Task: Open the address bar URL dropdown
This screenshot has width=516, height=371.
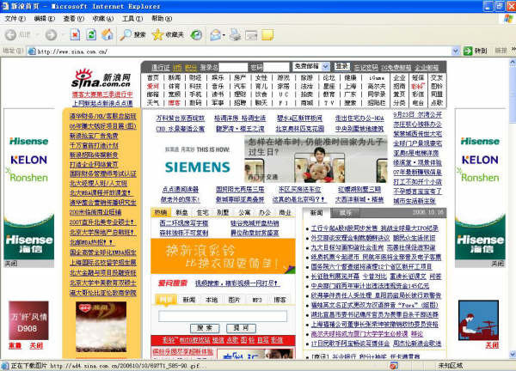Action: point(456,51)
